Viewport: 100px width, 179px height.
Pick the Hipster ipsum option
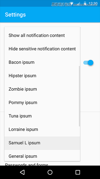click(x=42, y=76)
